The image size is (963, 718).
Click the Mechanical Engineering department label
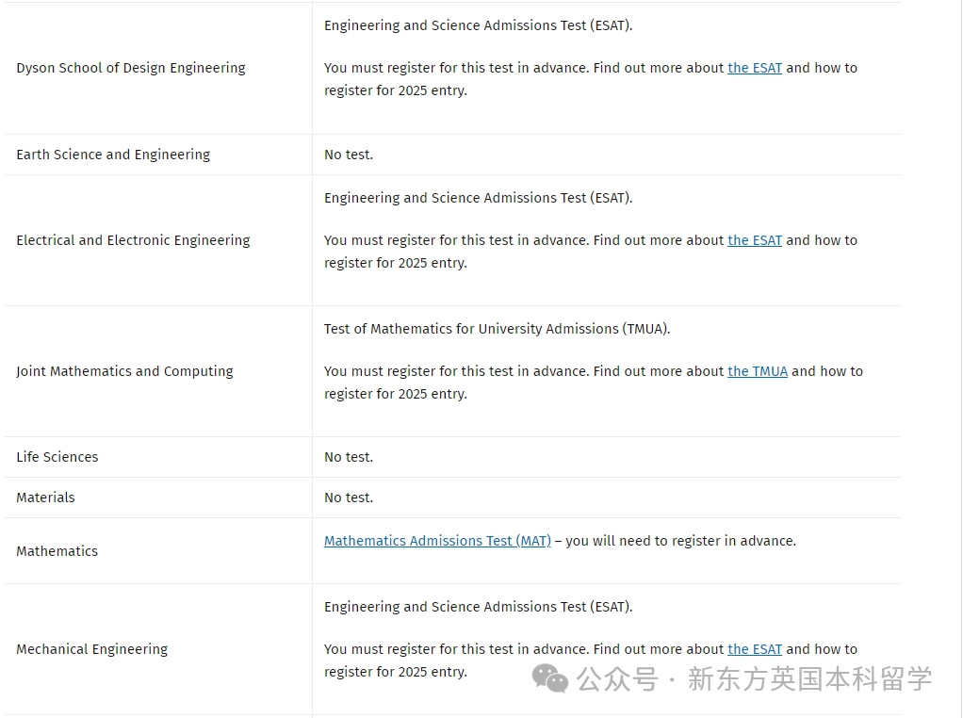tap(92, 650)
